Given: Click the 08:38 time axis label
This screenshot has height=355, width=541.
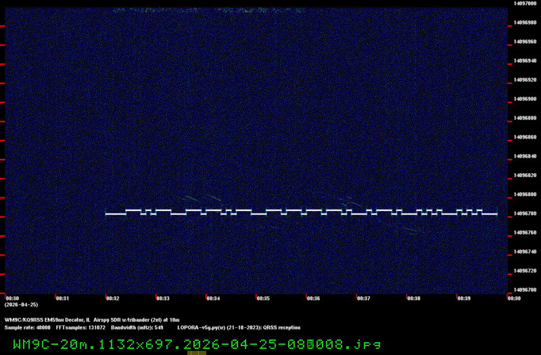Looking at the screenshot, I should [414, 298].
